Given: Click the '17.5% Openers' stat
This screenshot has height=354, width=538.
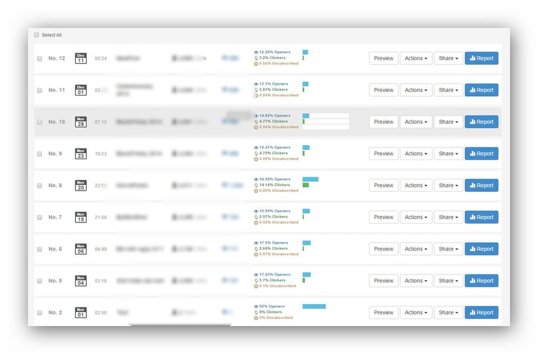Looking at the screenshot, I should click(274, 242).
